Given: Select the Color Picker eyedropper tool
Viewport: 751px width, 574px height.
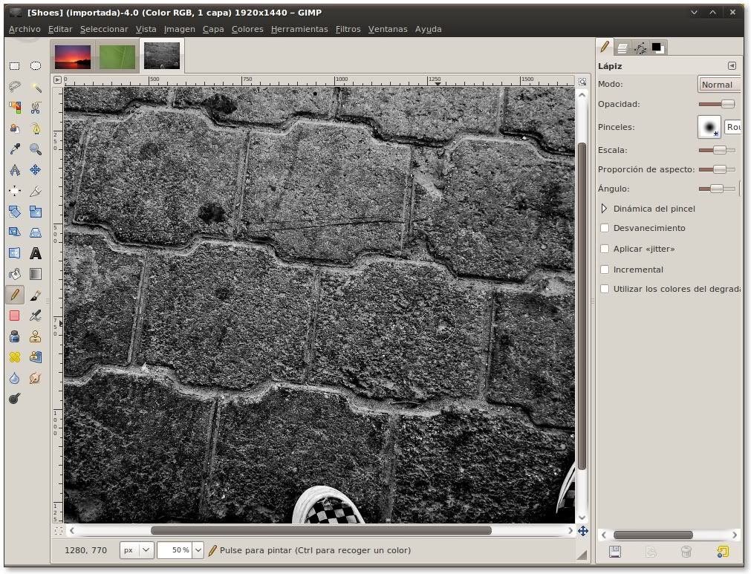Looking at the screenshot, I should (14, 149).
